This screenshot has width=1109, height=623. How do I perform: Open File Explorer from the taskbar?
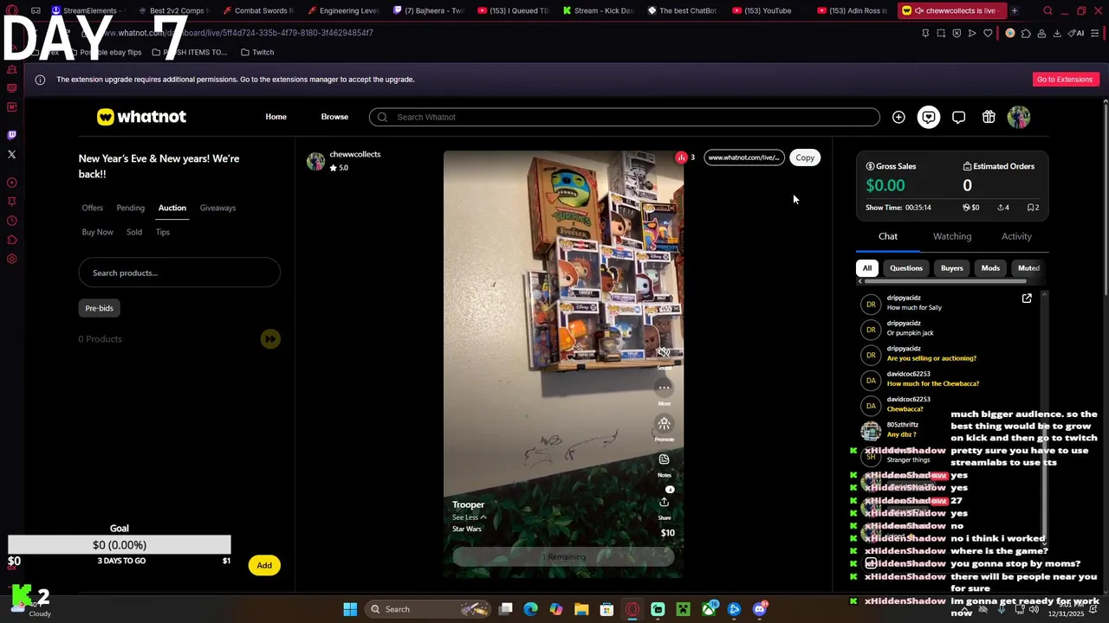(x=581, y=609)
